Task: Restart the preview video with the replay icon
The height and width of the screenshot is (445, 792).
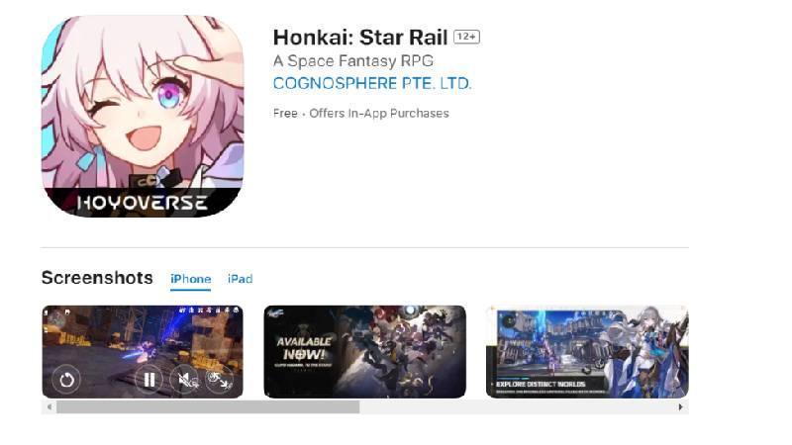Action: (66, 380)
